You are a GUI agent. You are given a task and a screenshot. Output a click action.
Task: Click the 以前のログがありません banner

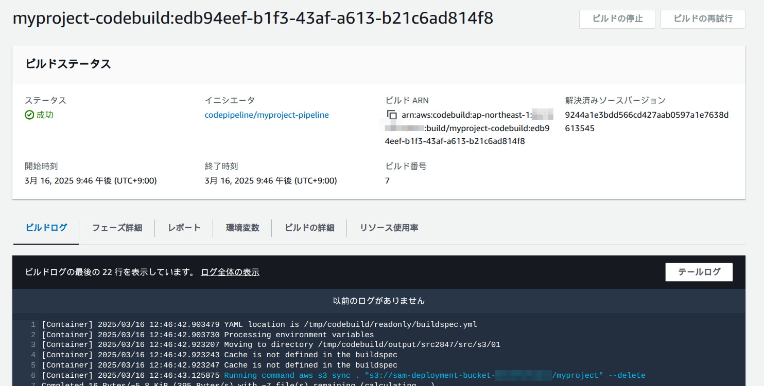pyautogui.click(x=379, y=301)
